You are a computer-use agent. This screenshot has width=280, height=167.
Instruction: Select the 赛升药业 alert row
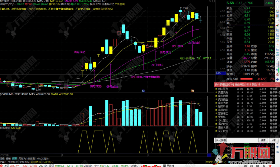click(x=247, y=110)
